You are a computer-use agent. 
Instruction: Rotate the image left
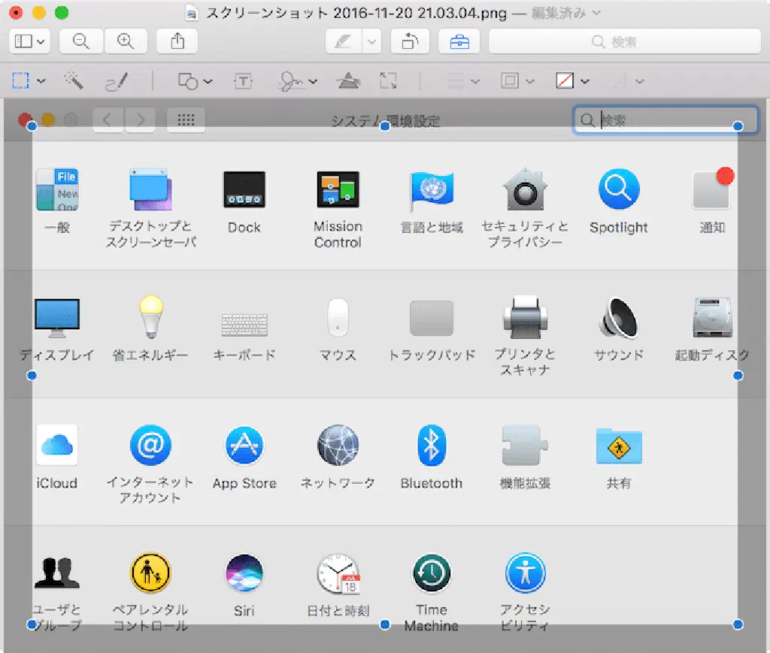click(x=410, y=42)
